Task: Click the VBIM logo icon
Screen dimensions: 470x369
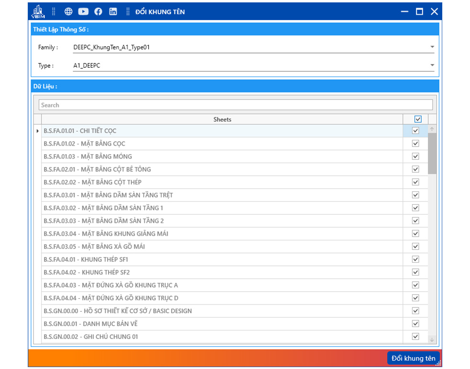Action: pos(38,11)
